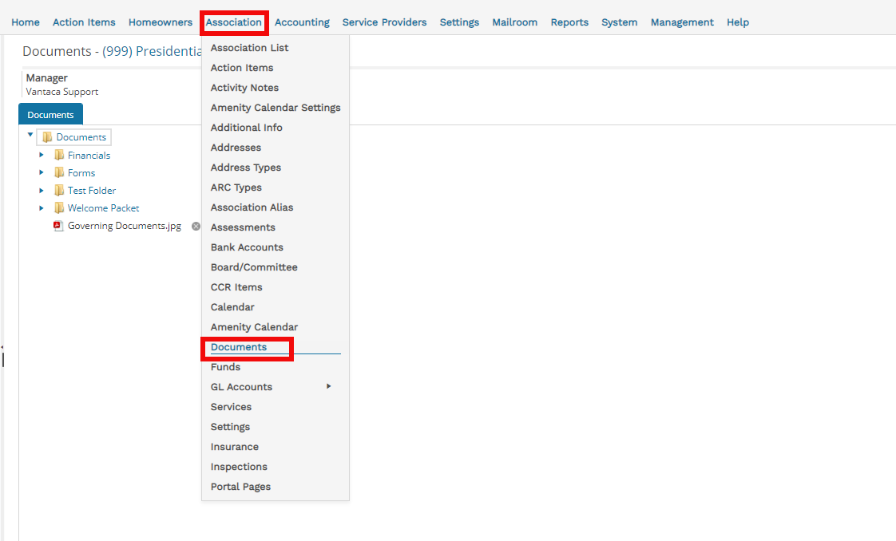The image size is (896, 541).
Task: Open the Governing Documents.jpg file
Action: [125, 226]
